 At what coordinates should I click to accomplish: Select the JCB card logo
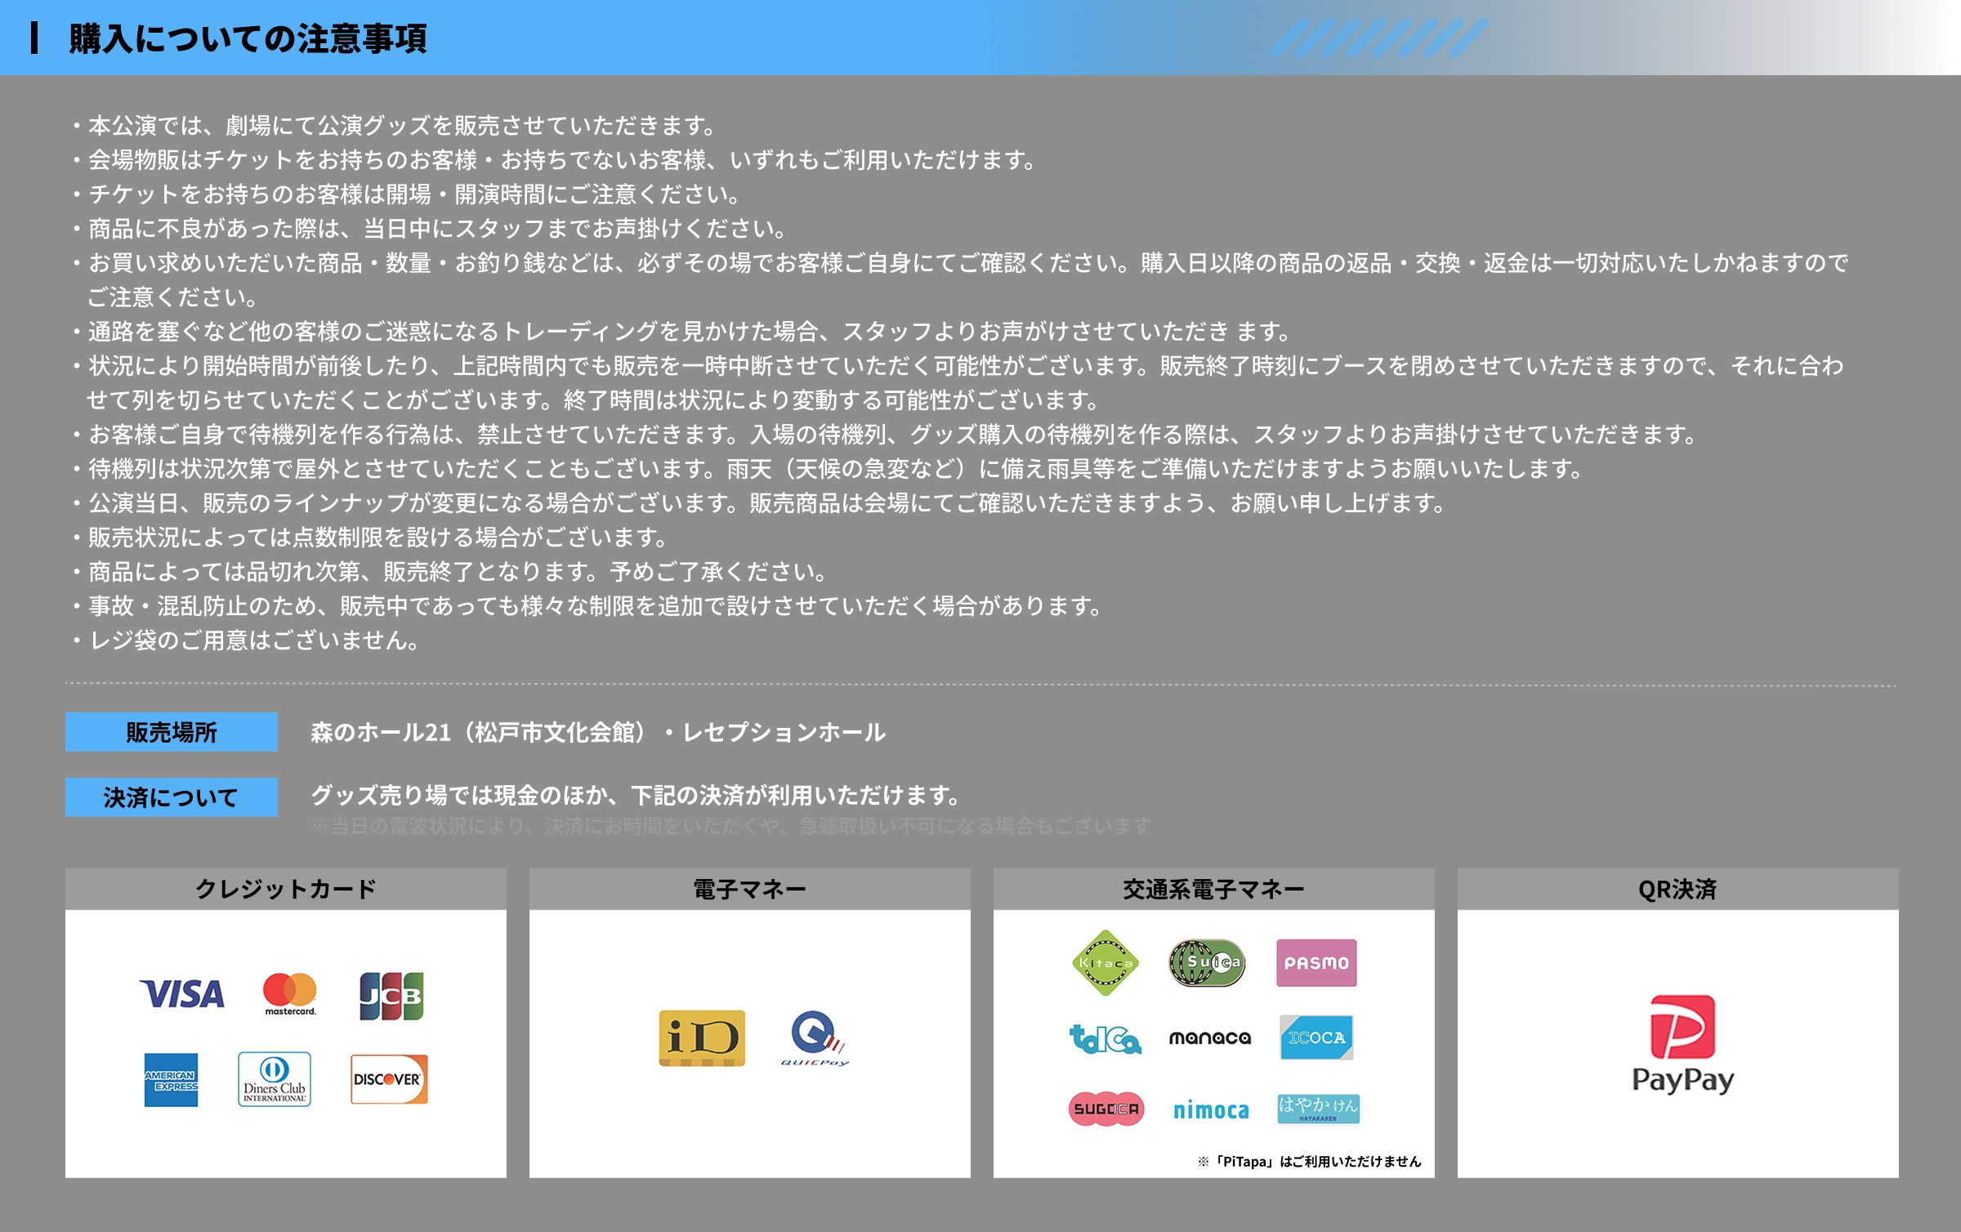pos(391,995)
